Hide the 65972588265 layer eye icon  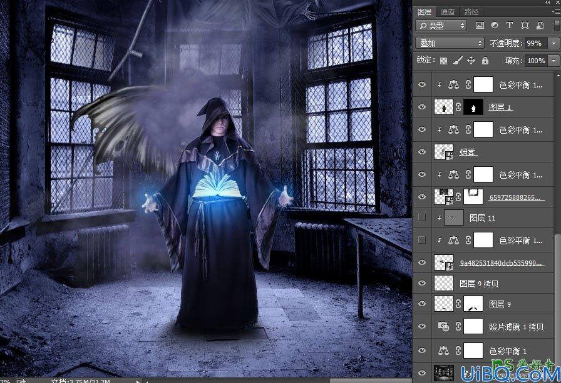pyautogui.click(x=422, y=197)
